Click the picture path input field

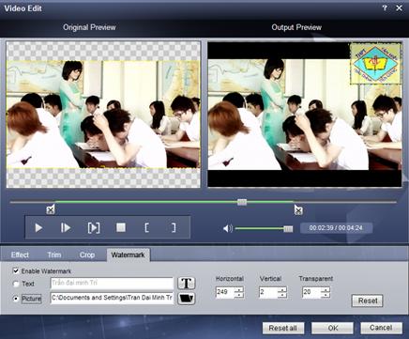[x=112, y=298]
